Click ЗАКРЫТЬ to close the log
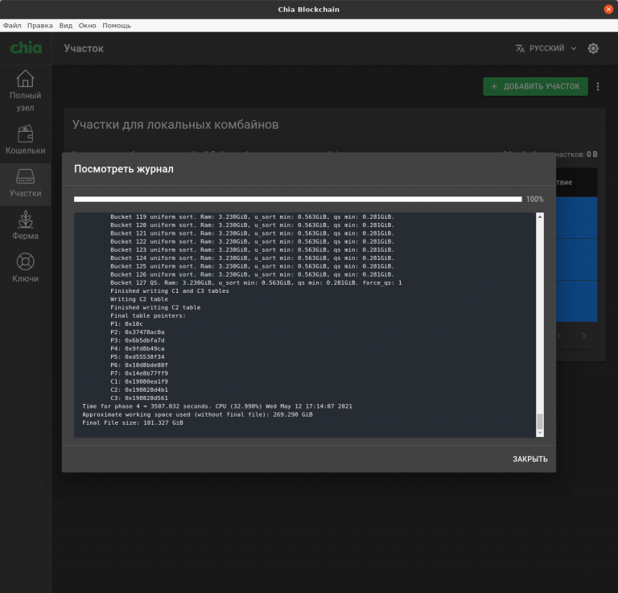The height and width of the screenshot is (593, 618). point(529,459)
